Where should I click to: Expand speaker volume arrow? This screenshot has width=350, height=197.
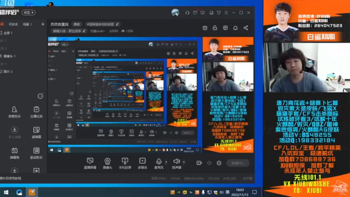click(x=184, y=162)
